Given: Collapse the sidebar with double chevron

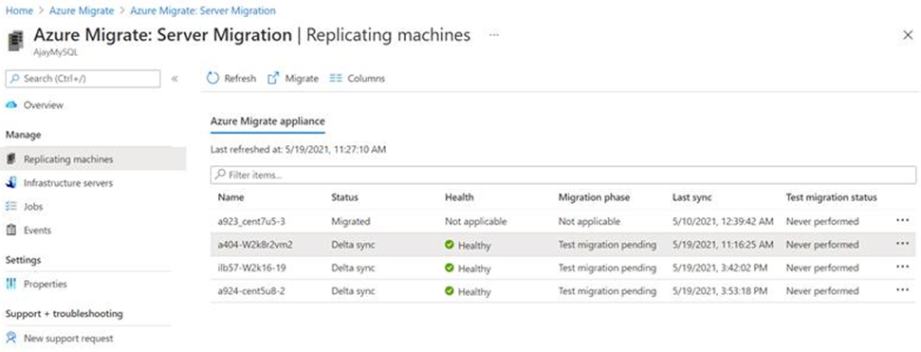Looking at the screenshot, I should (175, 79).
